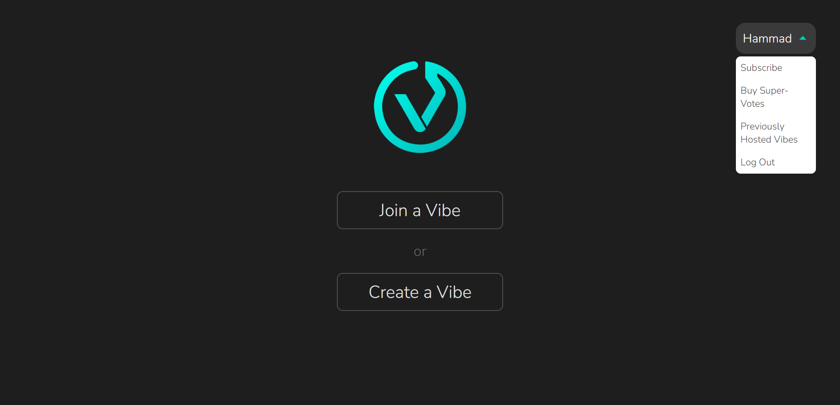Click the word Create on the button
Screen dimensions: 840x405
[x=394, y=292]
